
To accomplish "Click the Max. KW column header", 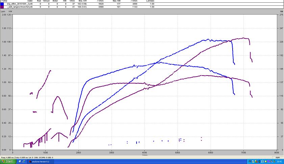I will 82,1.
